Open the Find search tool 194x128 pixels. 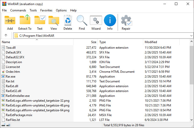click(82, 21)
